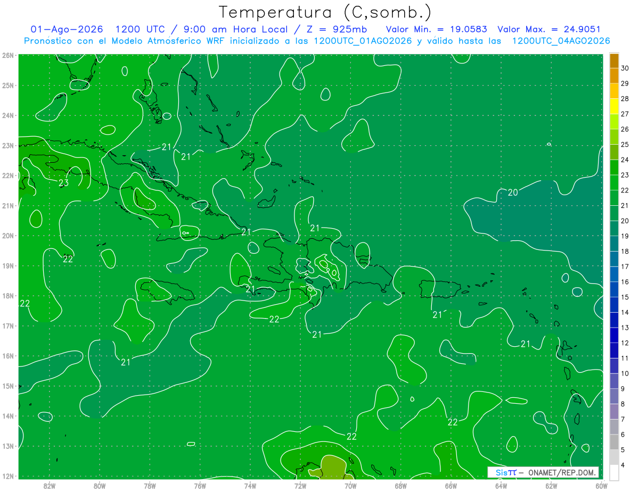Click the '18N' latitude axis label
Viewport: 639px width, 493px height.
click(8, 296)
